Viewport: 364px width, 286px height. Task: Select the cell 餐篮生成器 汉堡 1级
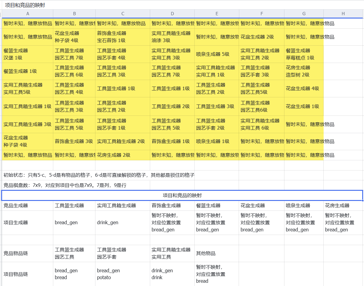pyautogui.click(x=28, y=54)
